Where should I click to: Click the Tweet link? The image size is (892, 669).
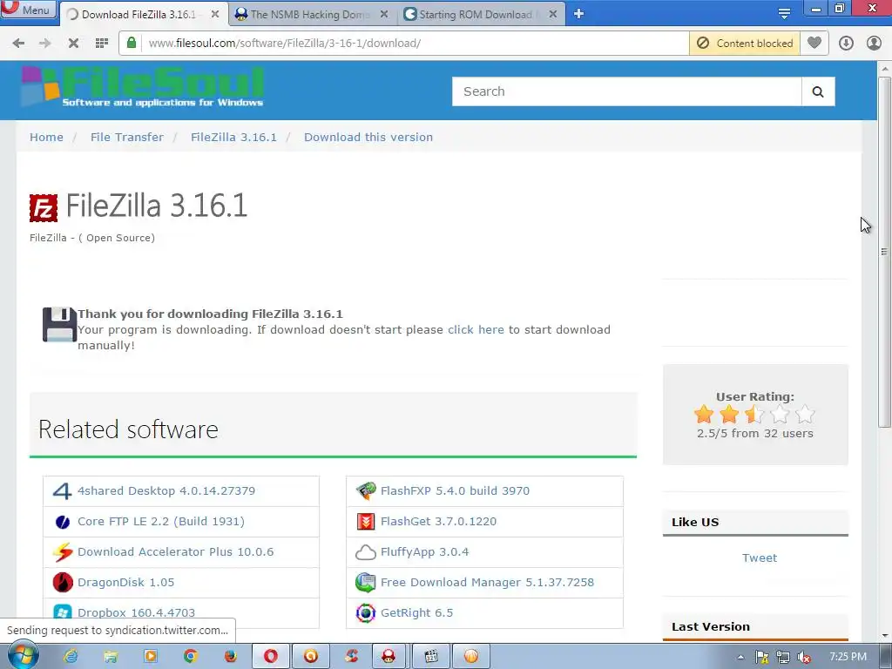(x=760, y=558)
